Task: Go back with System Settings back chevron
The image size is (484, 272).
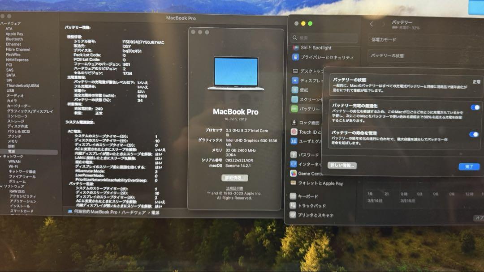Action: coord(372,24)
